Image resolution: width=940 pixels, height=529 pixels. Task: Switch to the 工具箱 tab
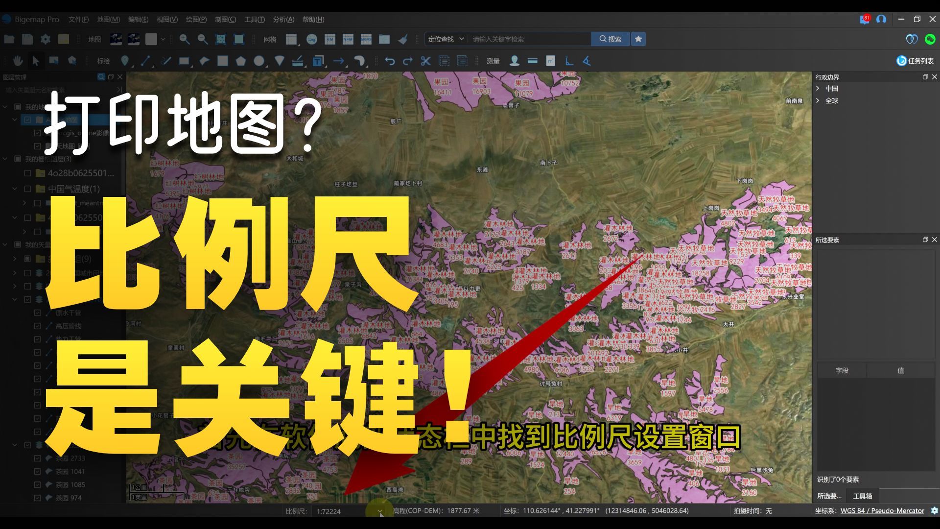tap(863, 496)
